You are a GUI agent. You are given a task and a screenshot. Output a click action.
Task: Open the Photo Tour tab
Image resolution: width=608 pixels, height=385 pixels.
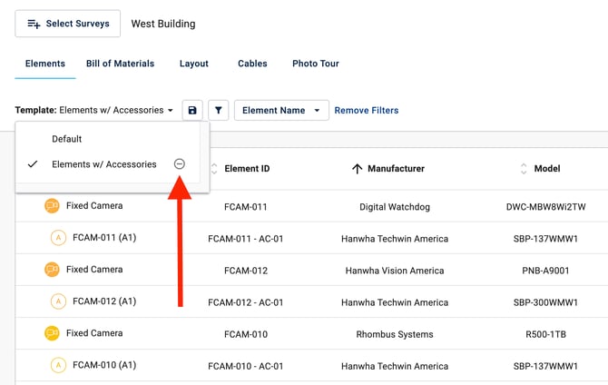[315, 64]
